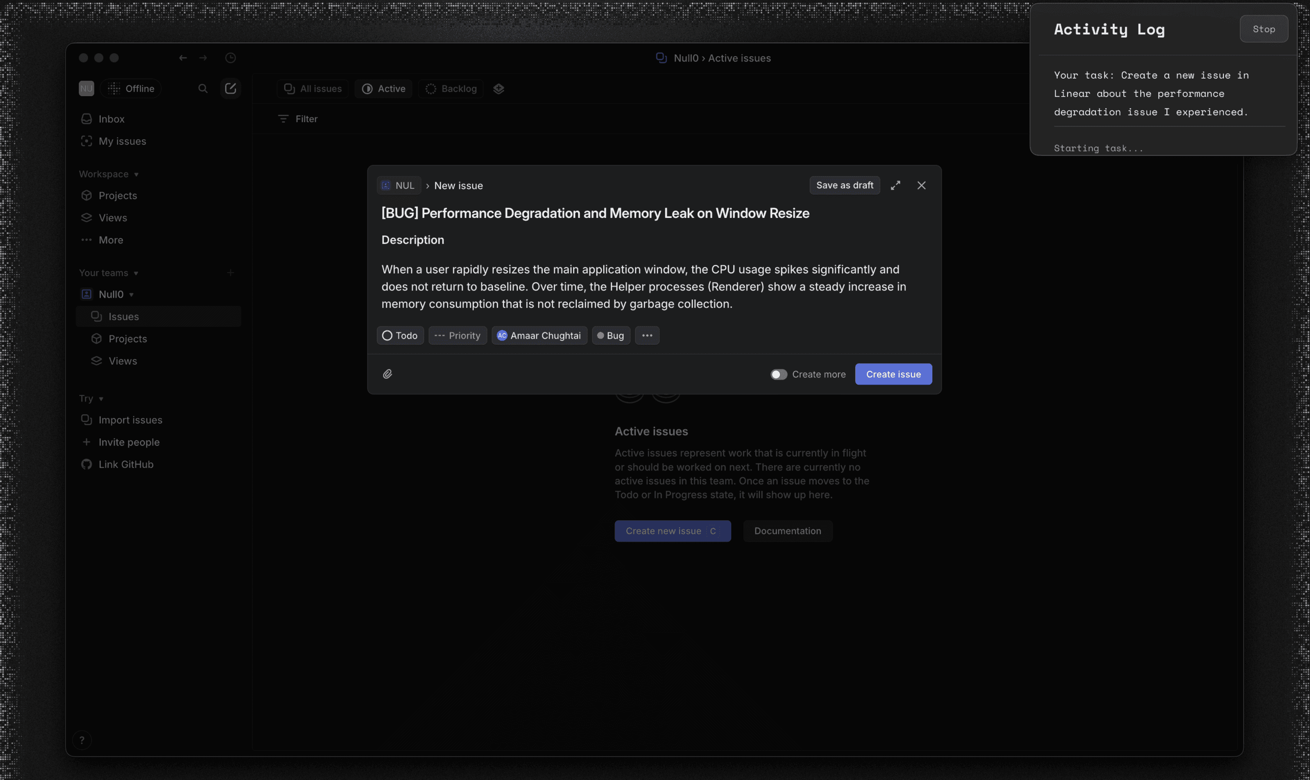Change assignee Amaar Chughtai on the issue

point(539,336)
